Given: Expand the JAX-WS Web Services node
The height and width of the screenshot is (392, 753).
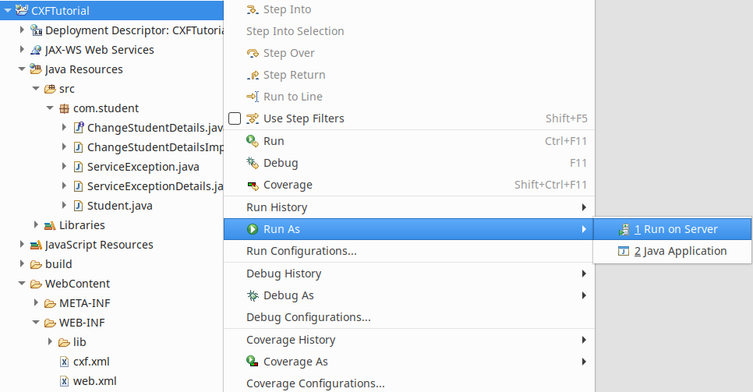Looking at the screenshot, I should click(x=23, y=50).
